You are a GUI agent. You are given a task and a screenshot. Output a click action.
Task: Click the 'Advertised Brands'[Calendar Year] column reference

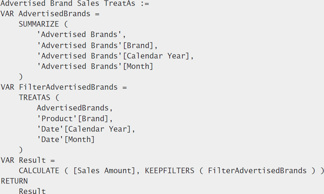click(x=115, y=56)
